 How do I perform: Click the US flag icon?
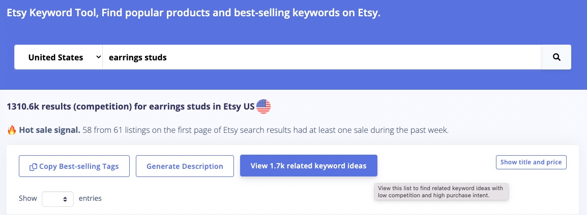[x=263, y=107]
